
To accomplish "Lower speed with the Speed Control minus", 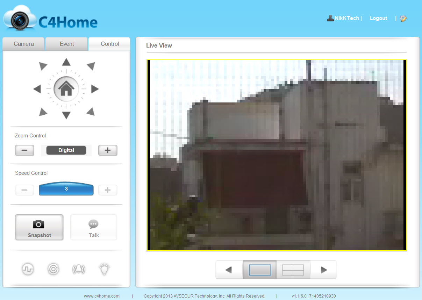I will [x=24, y=190].
